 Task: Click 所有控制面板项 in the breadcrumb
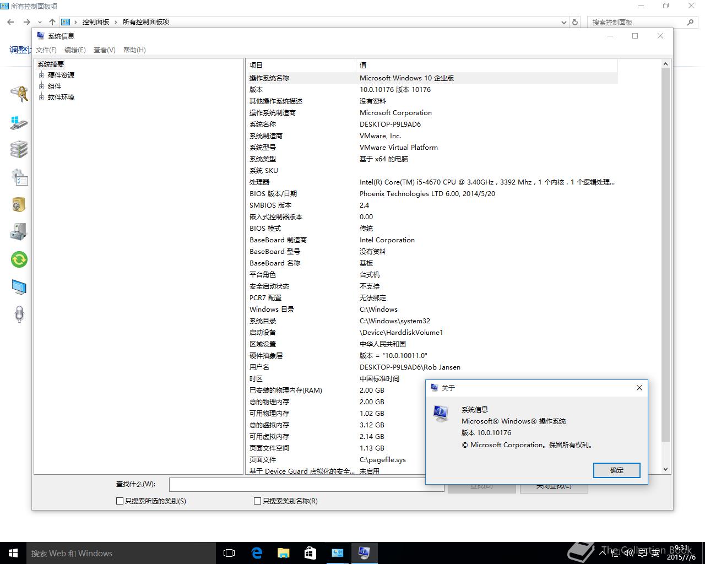tap(145, 22)
